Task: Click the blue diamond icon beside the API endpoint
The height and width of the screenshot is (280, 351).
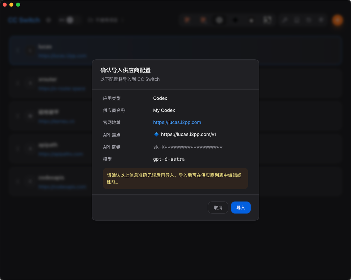Action: click(x=156, y=134)
